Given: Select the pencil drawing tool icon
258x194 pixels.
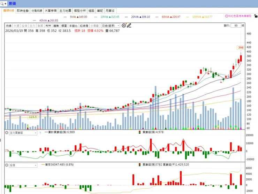Looking at the screenshot, I should click(x=129, y=25).
